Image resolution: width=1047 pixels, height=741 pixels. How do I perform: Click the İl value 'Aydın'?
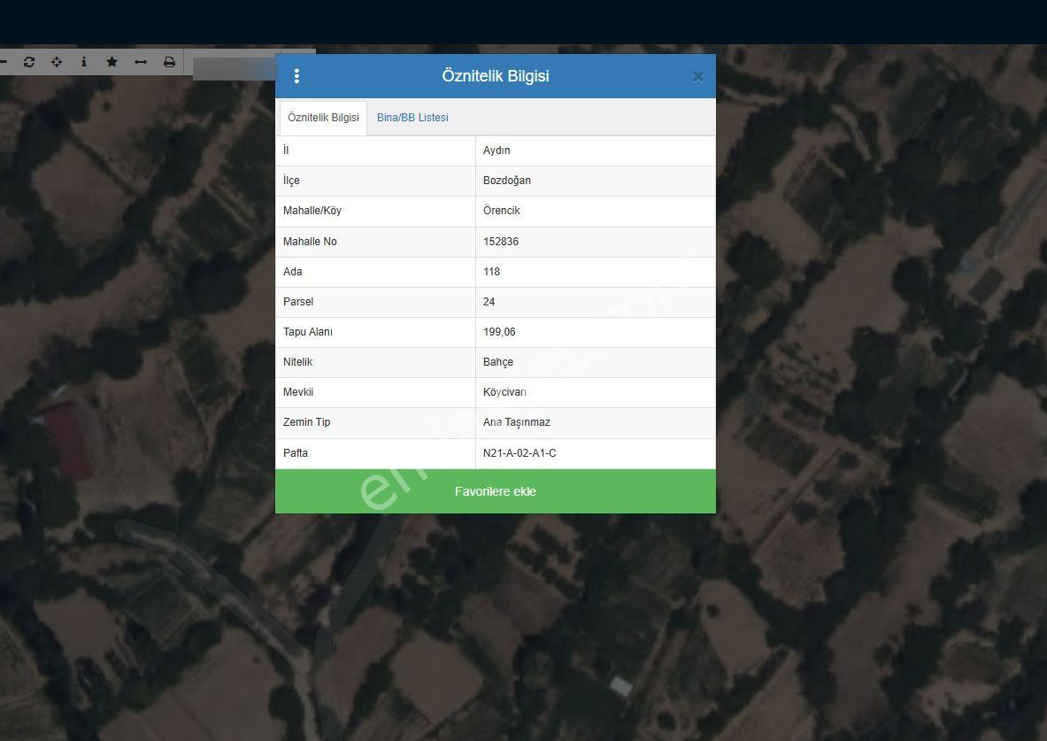497,151
